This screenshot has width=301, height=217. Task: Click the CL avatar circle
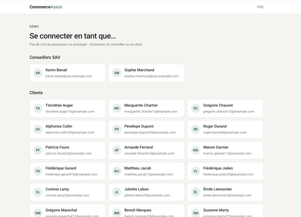point(38,192)
